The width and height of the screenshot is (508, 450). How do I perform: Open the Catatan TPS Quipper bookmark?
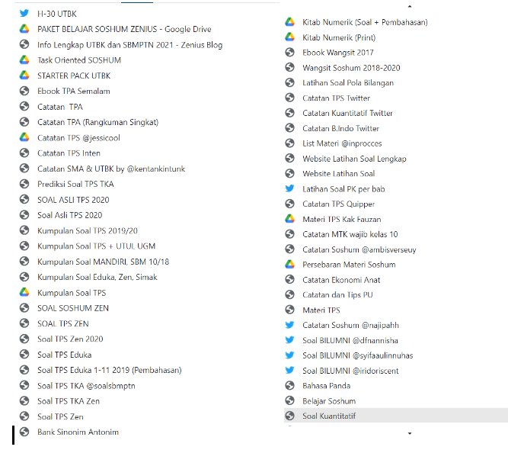(x=339, y=204)
